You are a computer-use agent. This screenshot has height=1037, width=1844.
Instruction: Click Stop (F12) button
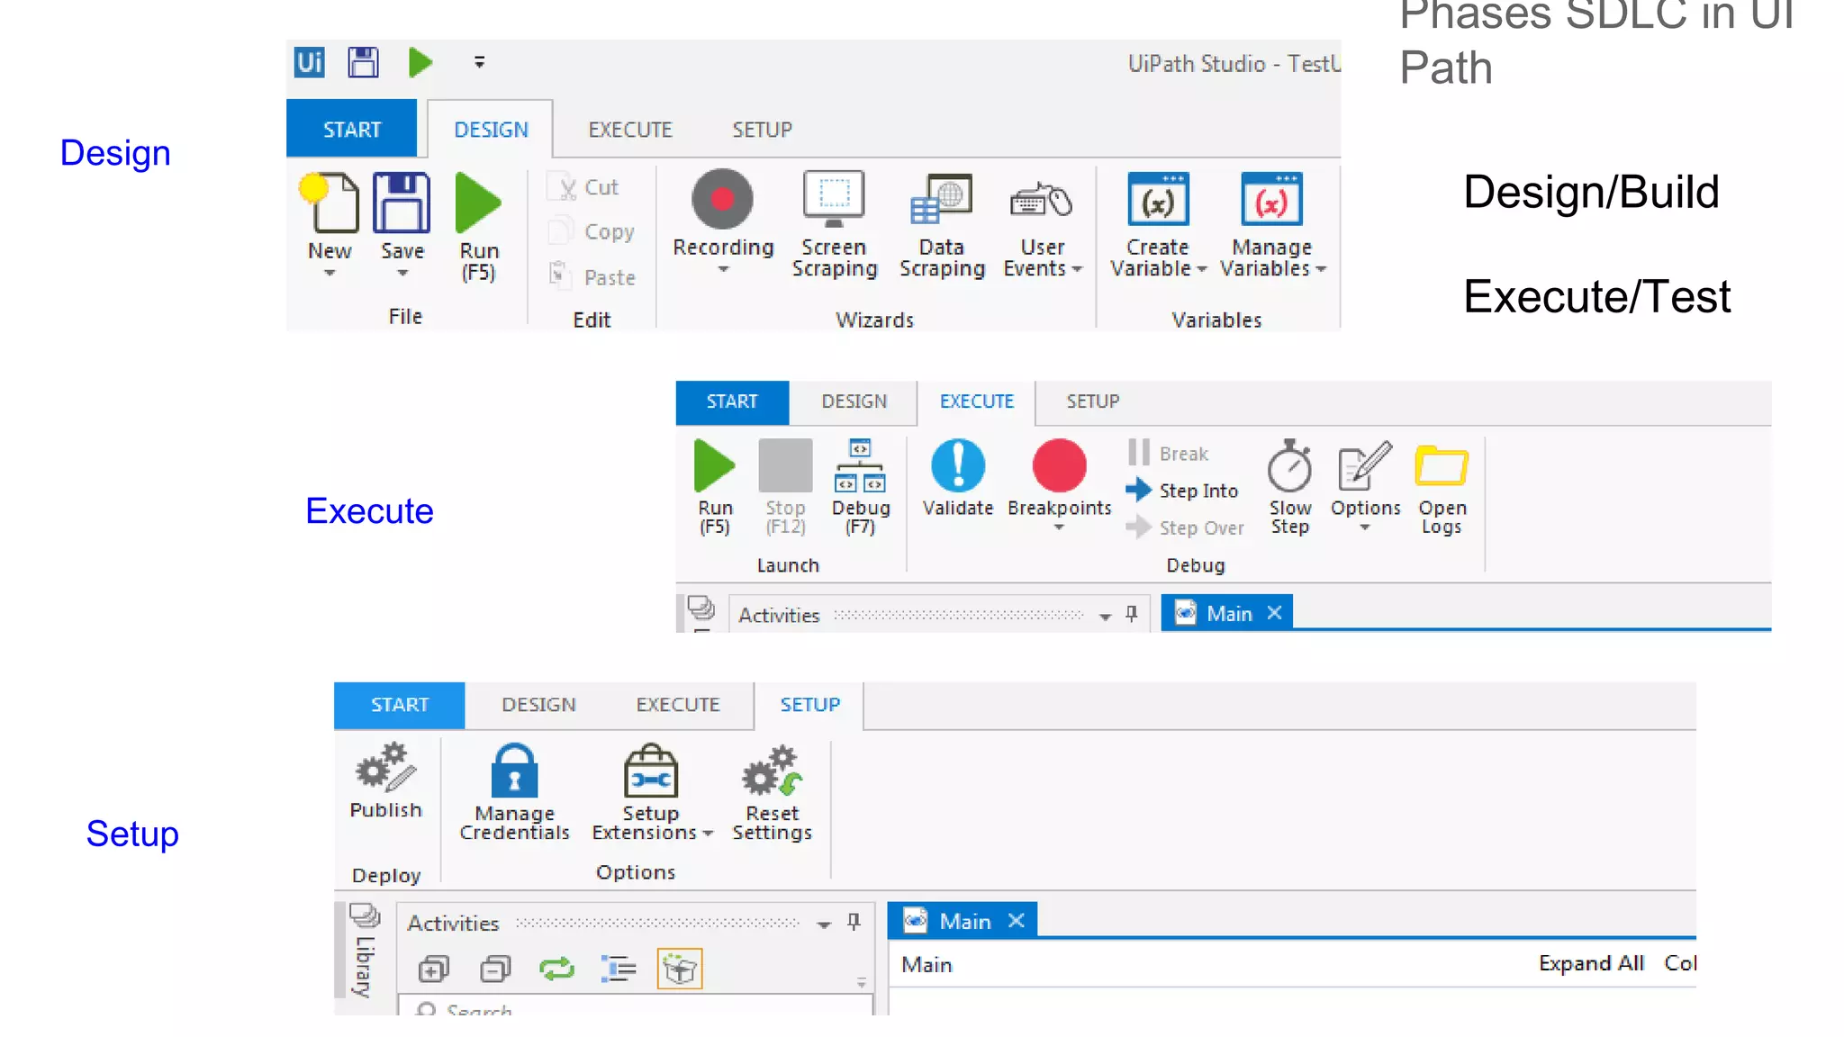coord(785,487)
